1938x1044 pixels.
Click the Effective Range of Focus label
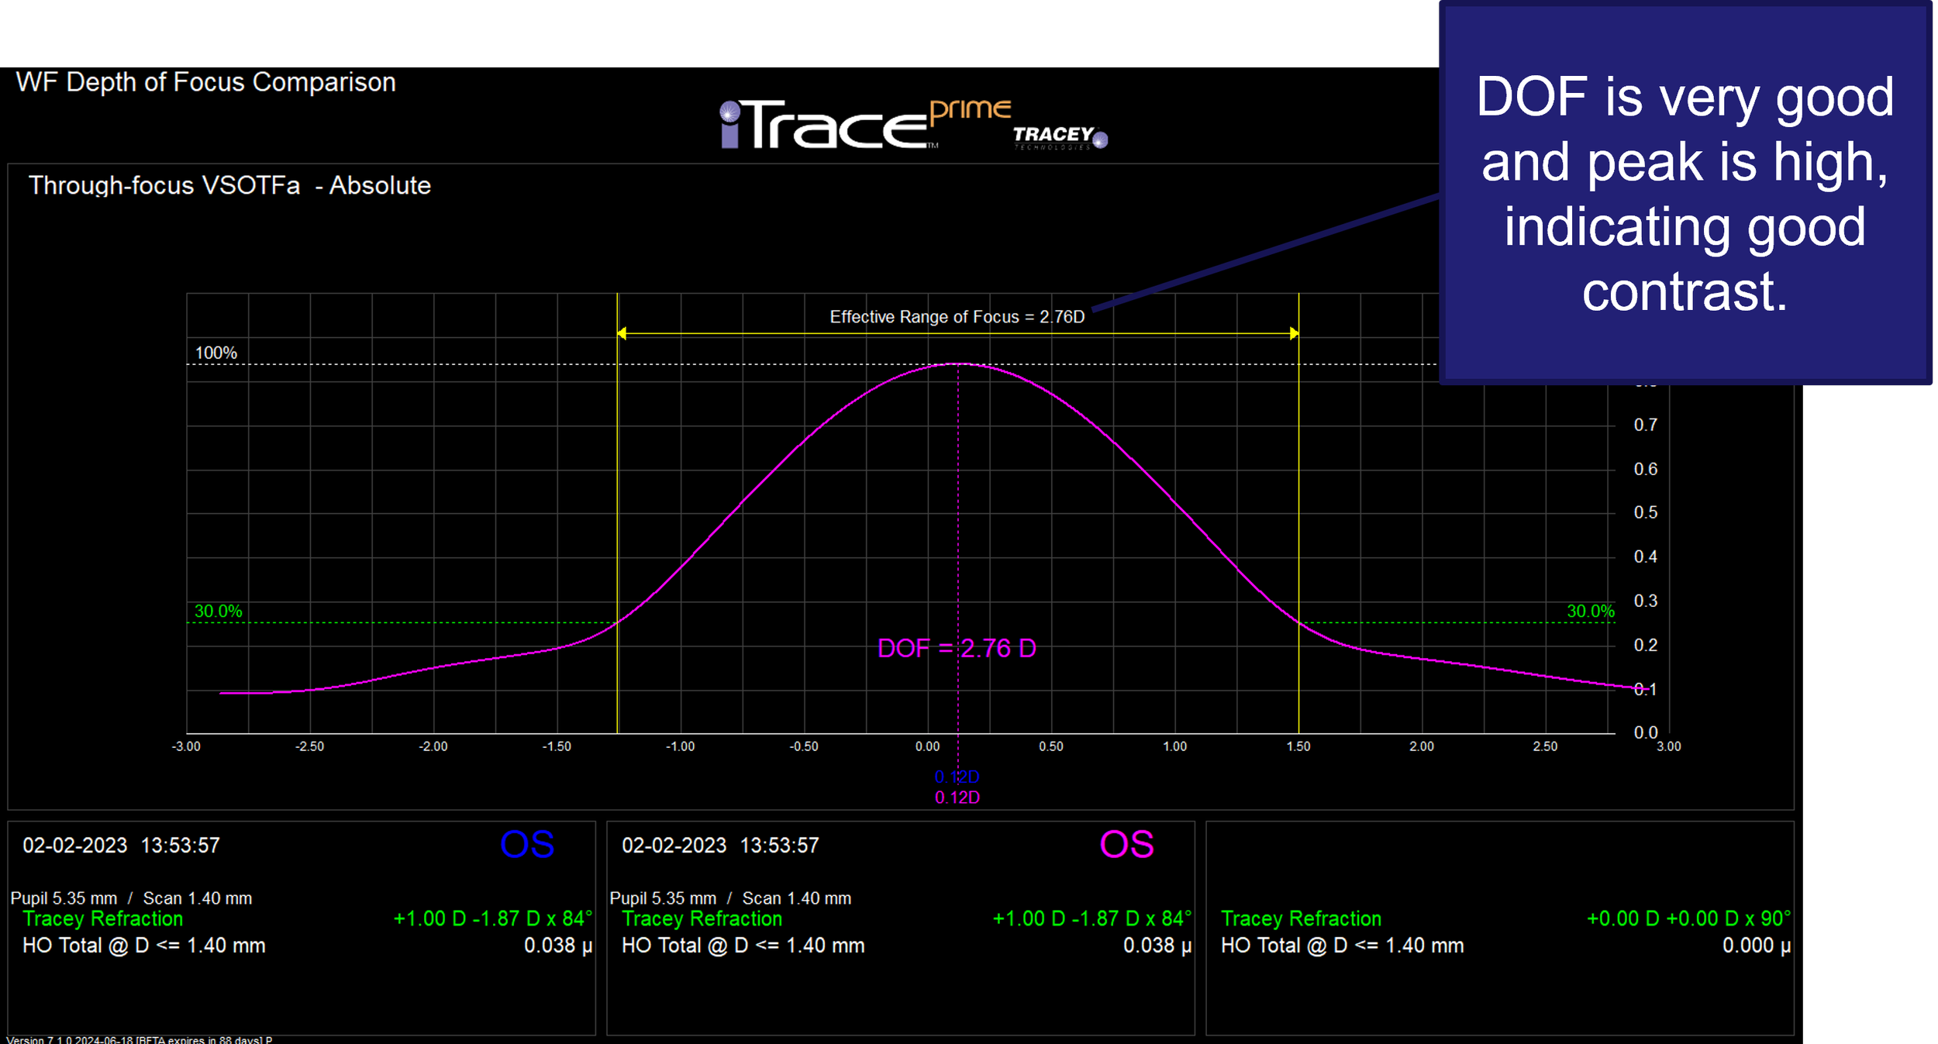pos(957,317)
